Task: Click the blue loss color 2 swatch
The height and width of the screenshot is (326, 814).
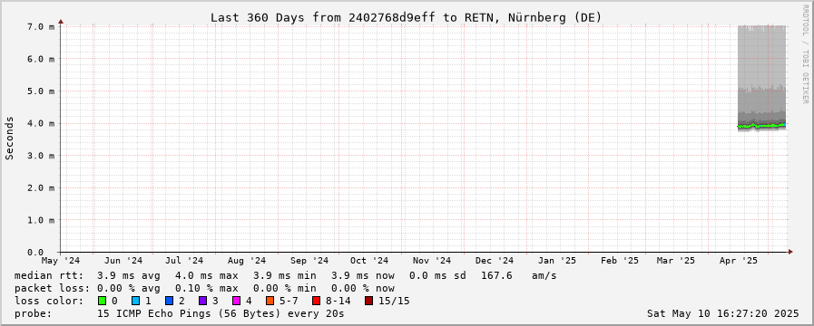Action: 169,301
